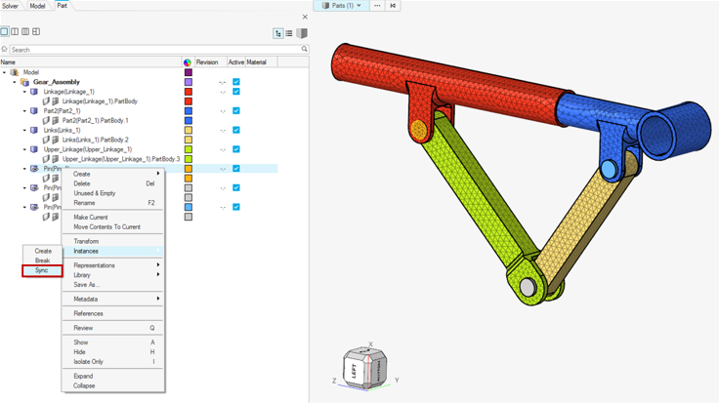Click the Active column header
Image resolution: width=719 pixels, height=403 pixels.
(x=236, y=62)
